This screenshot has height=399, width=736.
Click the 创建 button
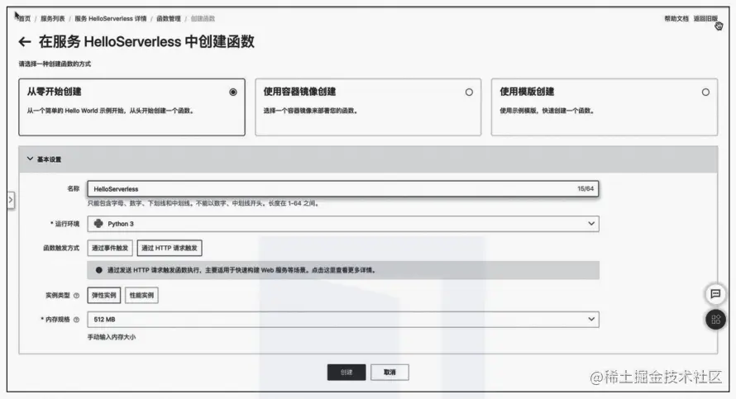click(346, 373)
